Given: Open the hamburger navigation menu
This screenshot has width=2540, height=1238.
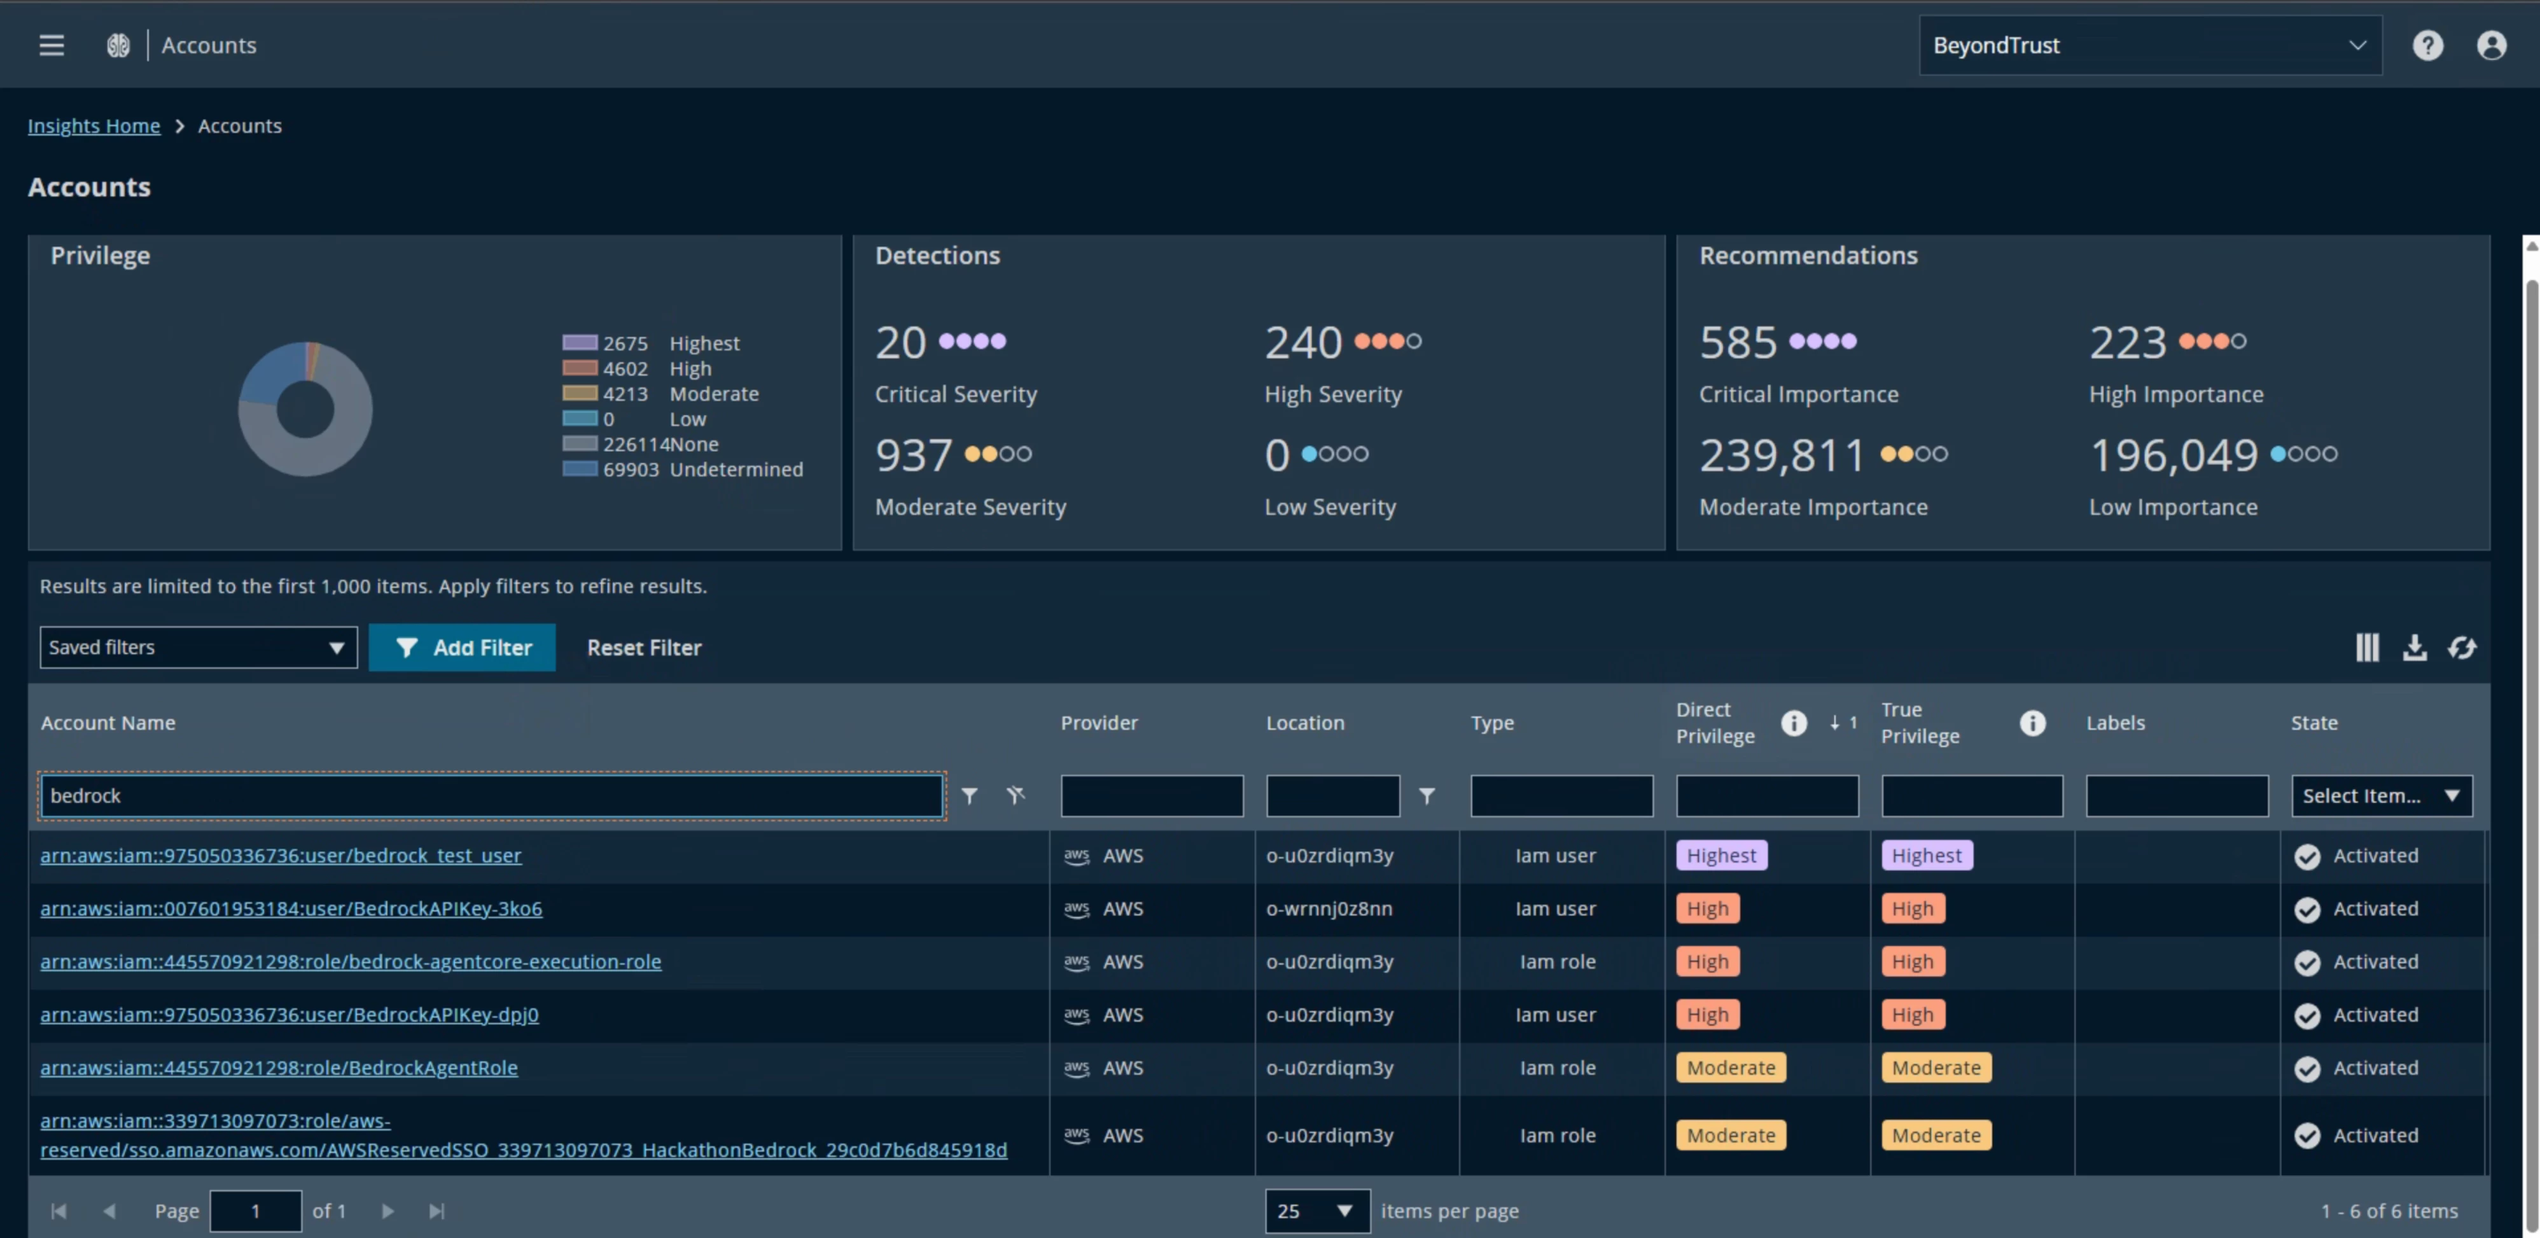Looking at the screenshot, I should tap(52, 45).
